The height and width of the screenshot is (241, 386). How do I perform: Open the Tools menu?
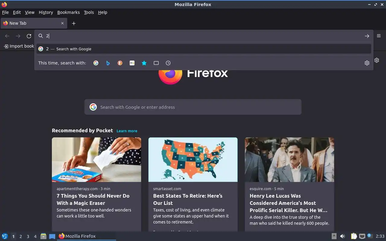tap(89, 12)
